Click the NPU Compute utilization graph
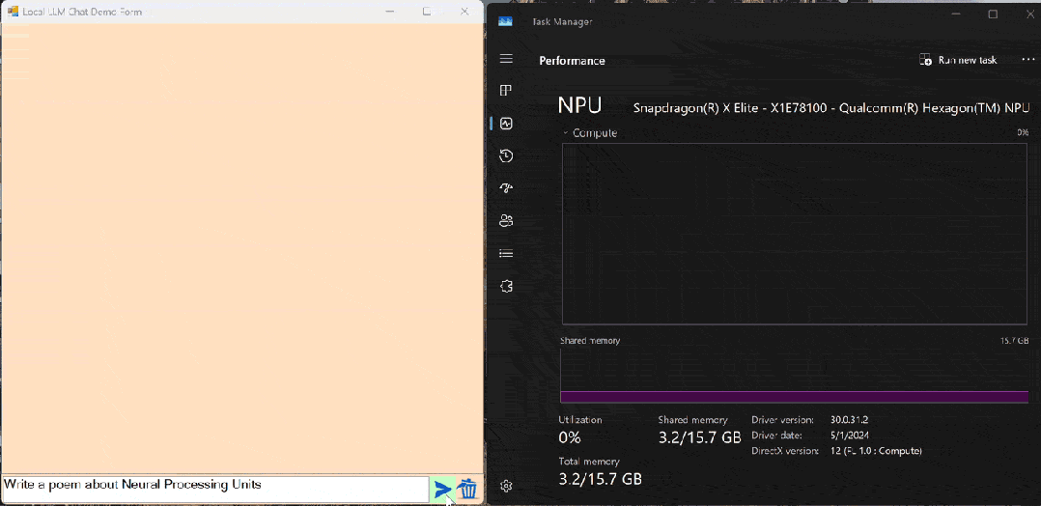Image resolution: width=1041 pixels, height=506 pixels. tap(794, 232)
